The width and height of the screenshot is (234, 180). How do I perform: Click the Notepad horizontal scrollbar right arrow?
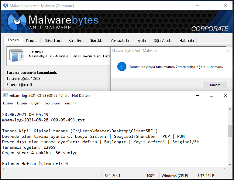[x=225, y=169]
